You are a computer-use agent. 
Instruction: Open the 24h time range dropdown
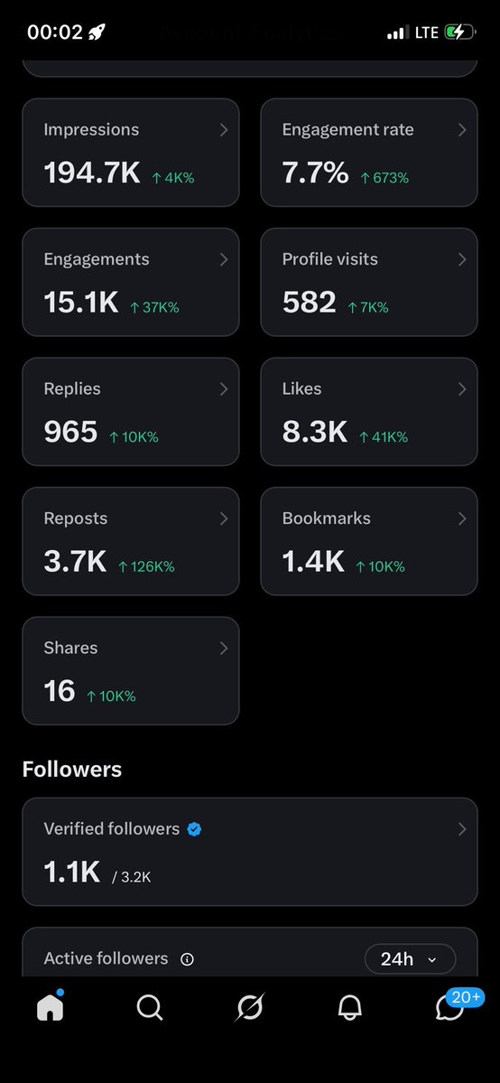(x=411, y=958)
